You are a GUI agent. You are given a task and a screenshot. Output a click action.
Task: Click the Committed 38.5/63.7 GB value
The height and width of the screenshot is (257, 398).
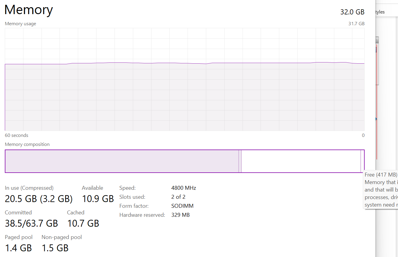click(31, 223)
